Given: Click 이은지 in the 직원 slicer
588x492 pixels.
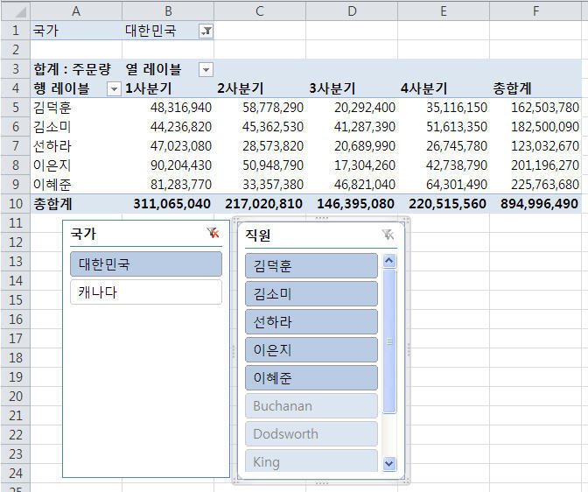Looking at the screenshot, I should [x=311, y=350].
